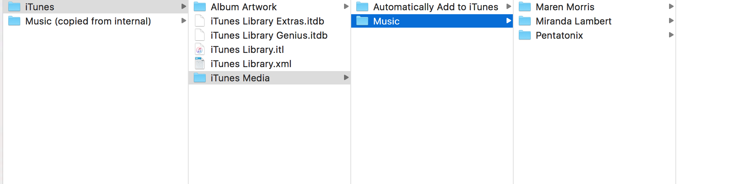Expand the Miranda Lambert folder arrow
Screen dimensions: 738x184
coord(671,21)
